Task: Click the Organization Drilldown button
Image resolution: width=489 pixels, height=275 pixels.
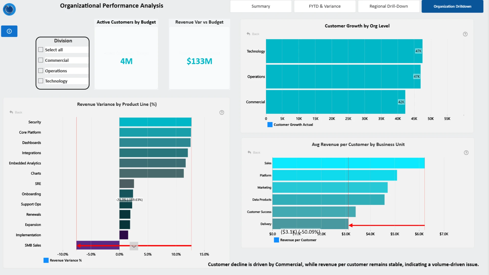Action: [x=452, y=6]
